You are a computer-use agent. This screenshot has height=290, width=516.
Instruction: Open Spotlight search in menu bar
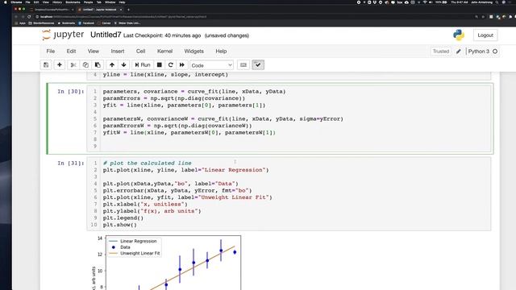click(x=497, y=2)
